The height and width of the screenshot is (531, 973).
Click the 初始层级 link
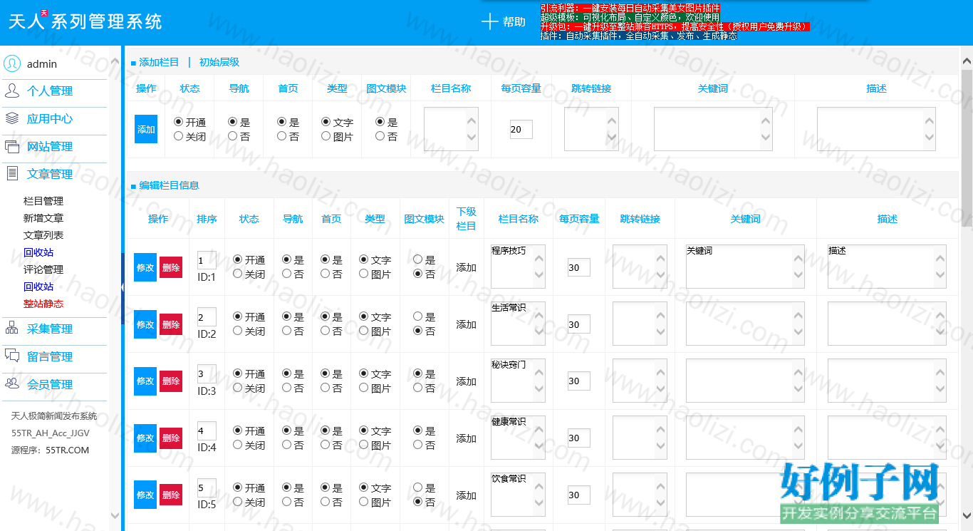219,62
